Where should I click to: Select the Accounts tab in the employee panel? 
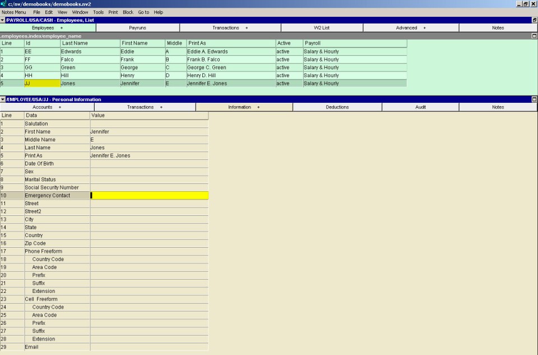(x=47, y=107)
